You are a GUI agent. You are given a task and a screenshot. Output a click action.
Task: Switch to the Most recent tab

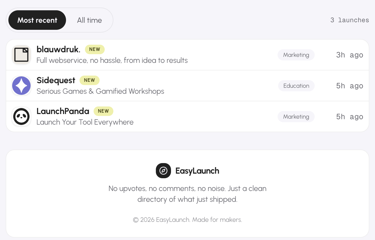[37, 20]
